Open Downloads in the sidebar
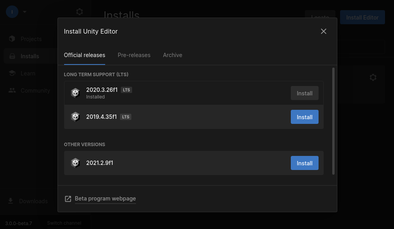Screen dimensions: 394x229 tap(34, 201)
